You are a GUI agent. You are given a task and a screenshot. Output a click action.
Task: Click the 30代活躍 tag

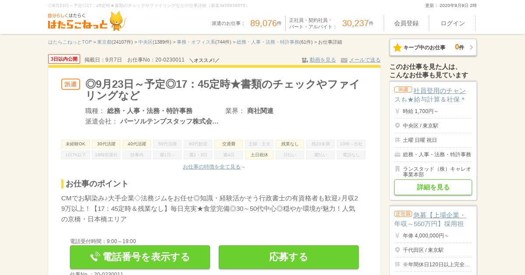(106, 144)
